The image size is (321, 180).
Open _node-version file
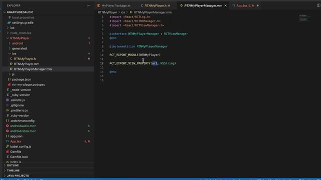click(21, 90)
